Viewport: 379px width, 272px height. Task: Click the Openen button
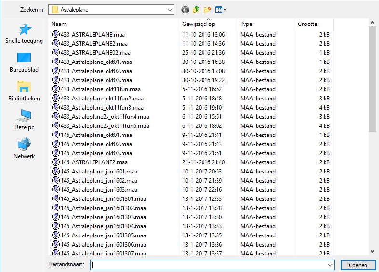click(x=358, y=265)
